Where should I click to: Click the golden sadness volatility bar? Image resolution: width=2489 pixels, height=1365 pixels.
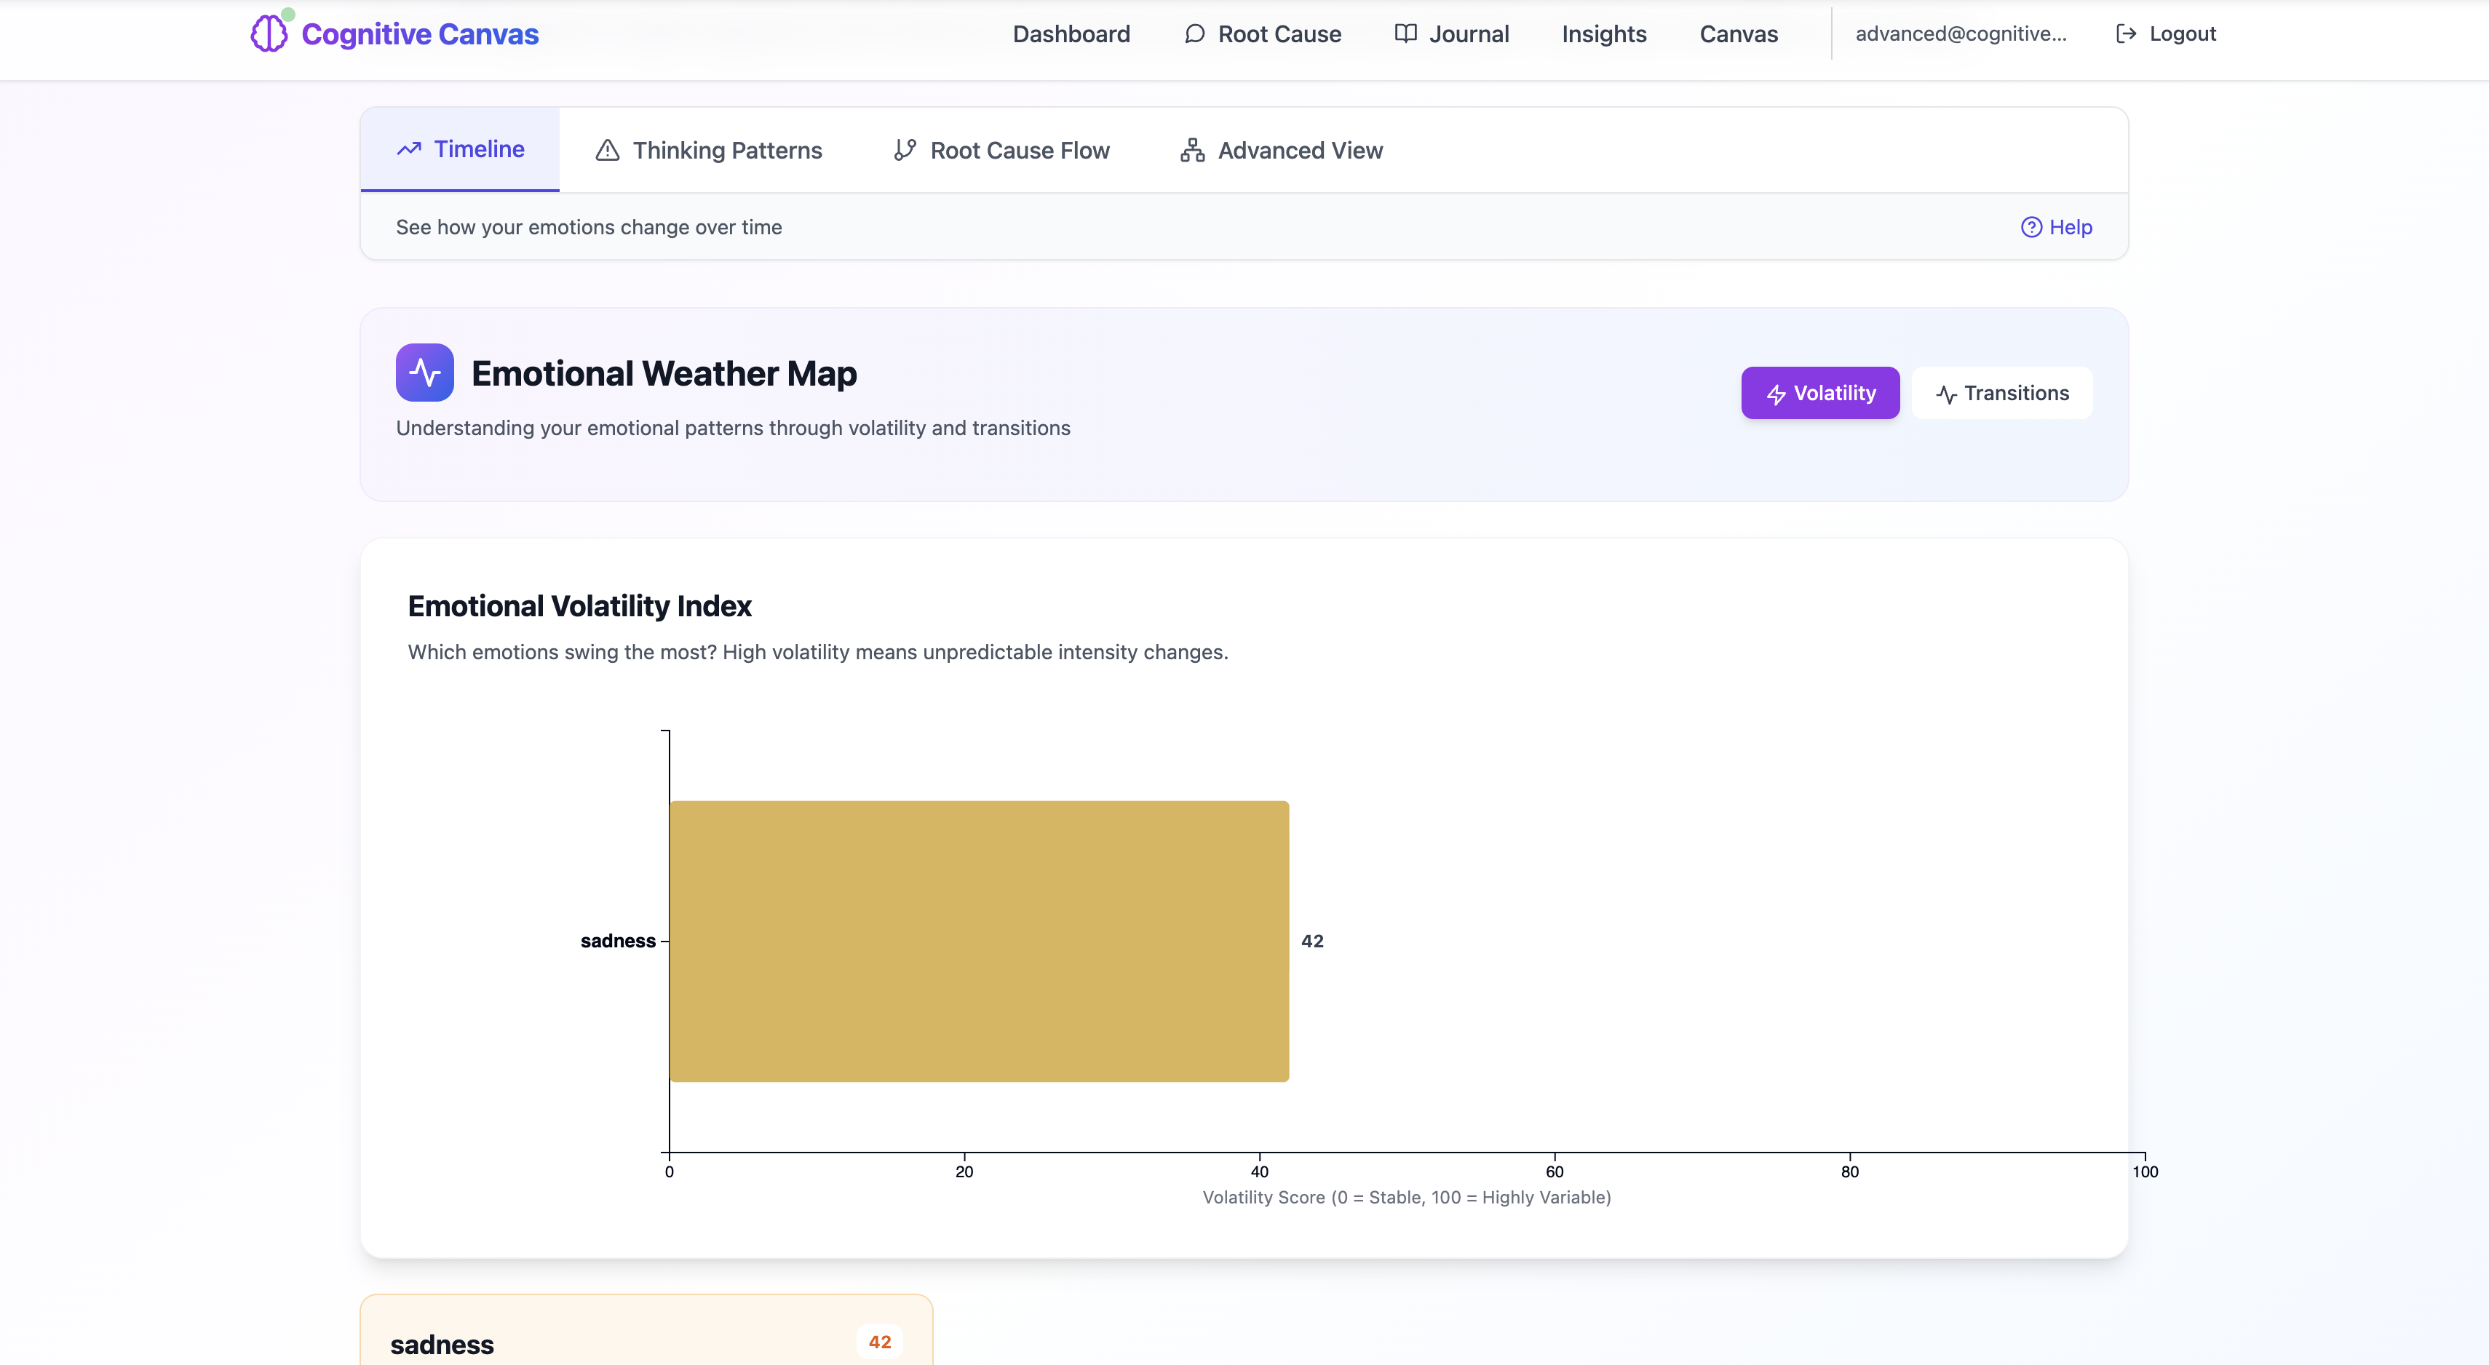tap(978, 941)
